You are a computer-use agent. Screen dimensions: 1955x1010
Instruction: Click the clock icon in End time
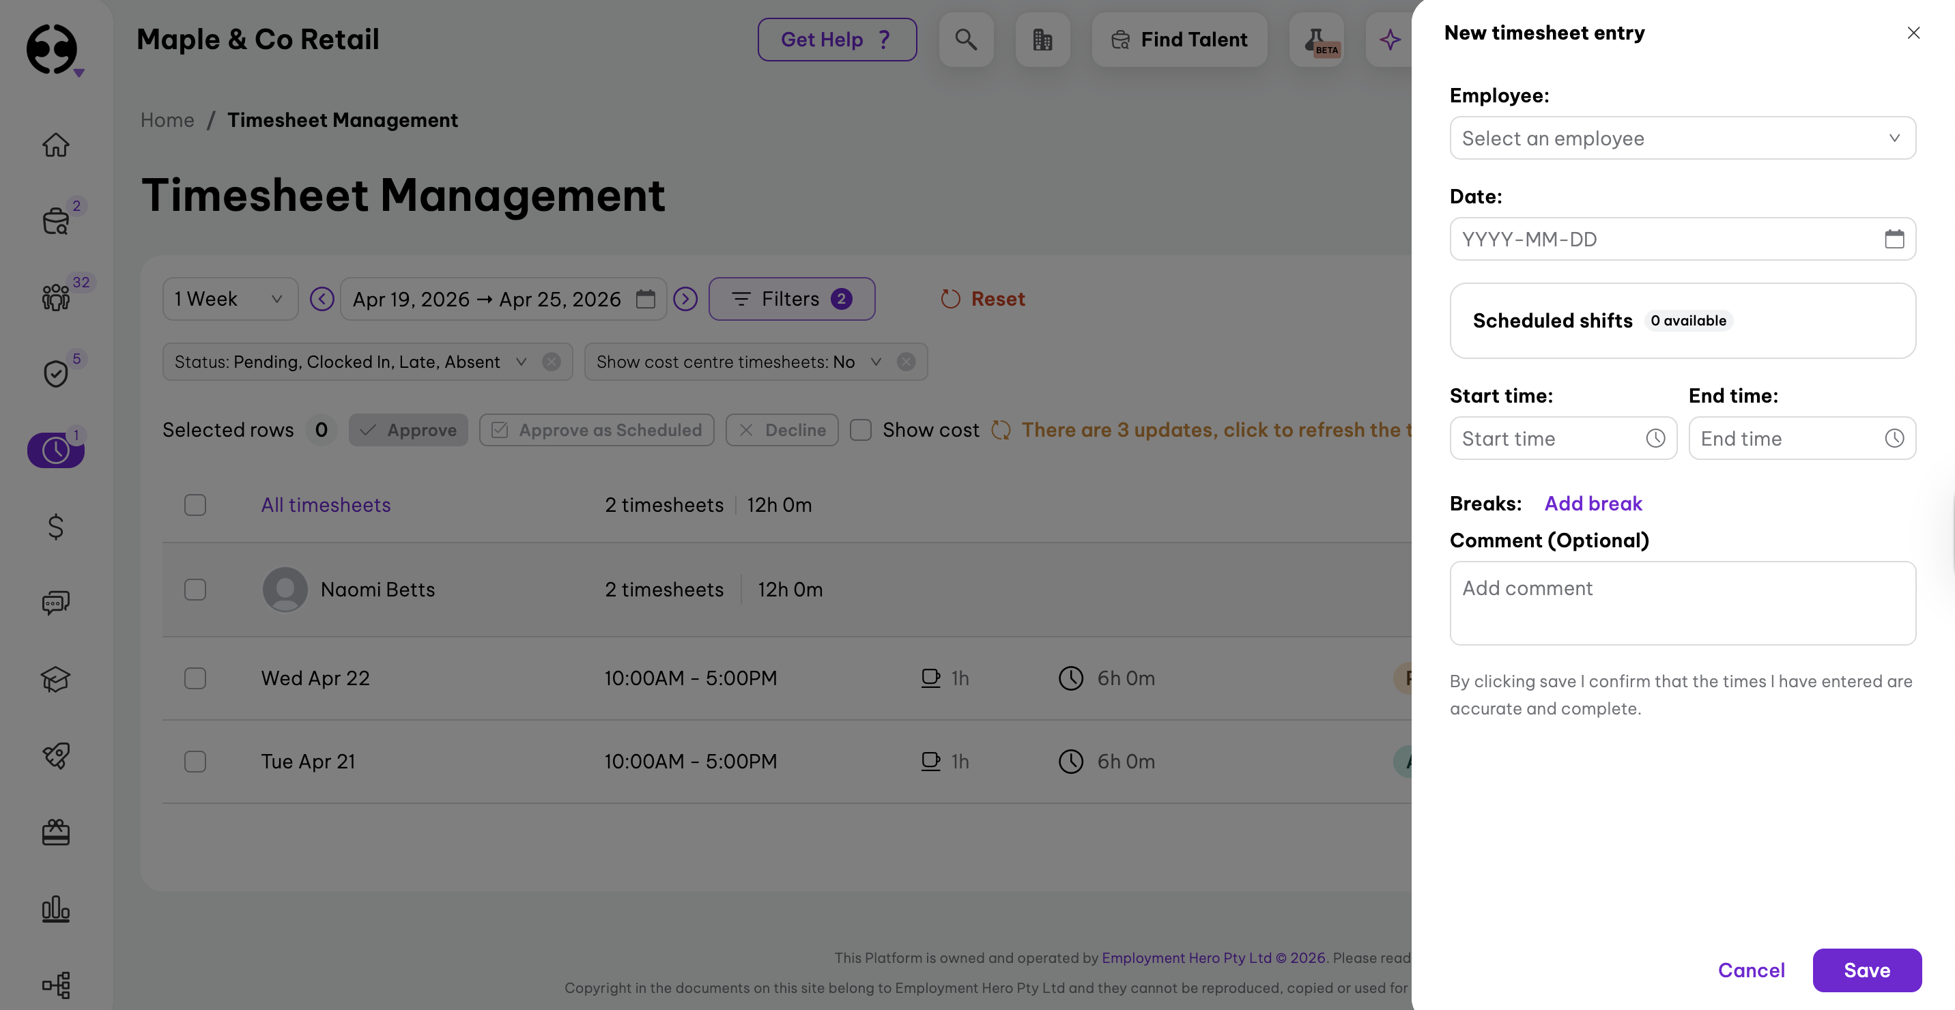1894,438
